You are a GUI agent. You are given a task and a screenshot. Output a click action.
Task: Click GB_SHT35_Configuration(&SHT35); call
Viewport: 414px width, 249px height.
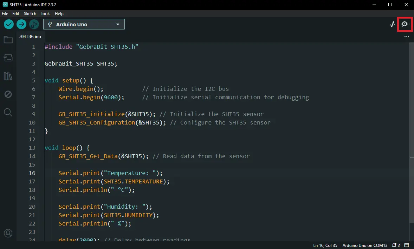coord(112,122)
